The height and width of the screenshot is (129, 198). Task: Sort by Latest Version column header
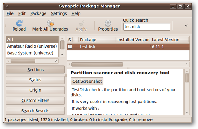pyautogui.click(x=170, y=40)
